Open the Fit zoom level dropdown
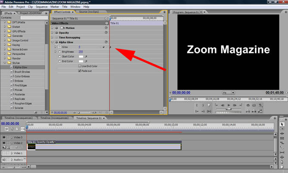The width and height of the screenshot is (288, 173). (228, 93)
